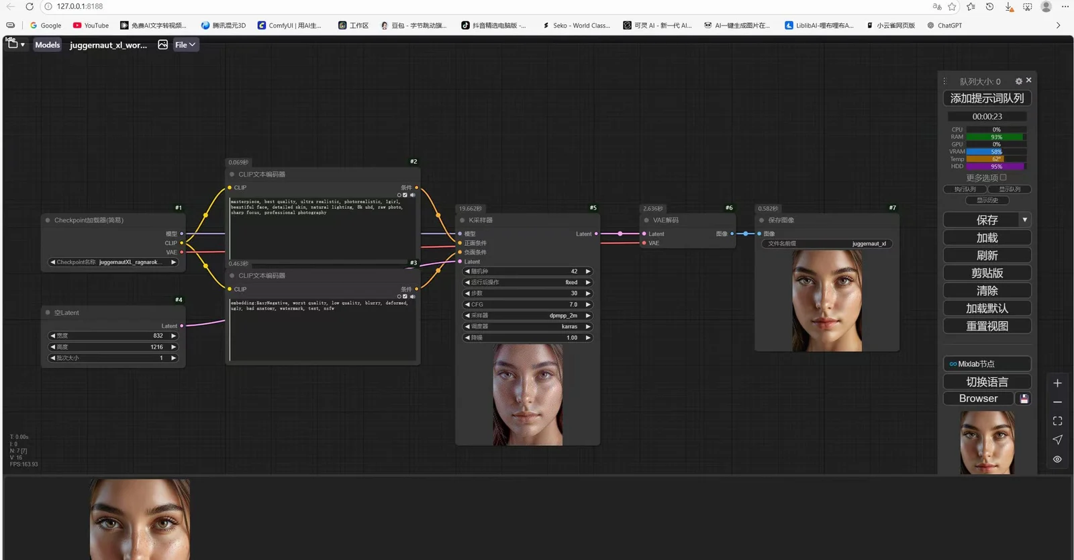Click the image icon next to the File menu
Image resolution: width=1074 pixels, height=560 pixels.
pos(162,44)
